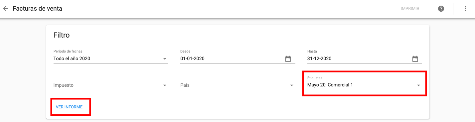Screen dimensions: 475x122
Task: Expand the País dropdown arrow
Action: coord(292,85)
